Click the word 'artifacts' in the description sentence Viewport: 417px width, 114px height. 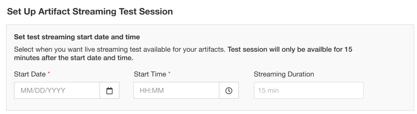213,50
